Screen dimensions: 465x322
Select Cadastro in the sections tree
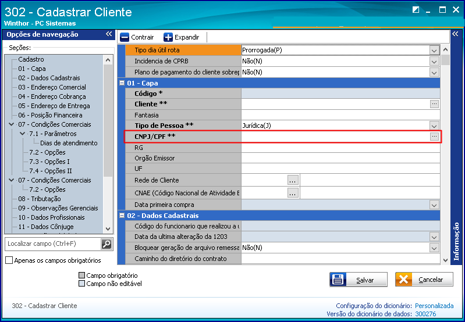point(31,59)
